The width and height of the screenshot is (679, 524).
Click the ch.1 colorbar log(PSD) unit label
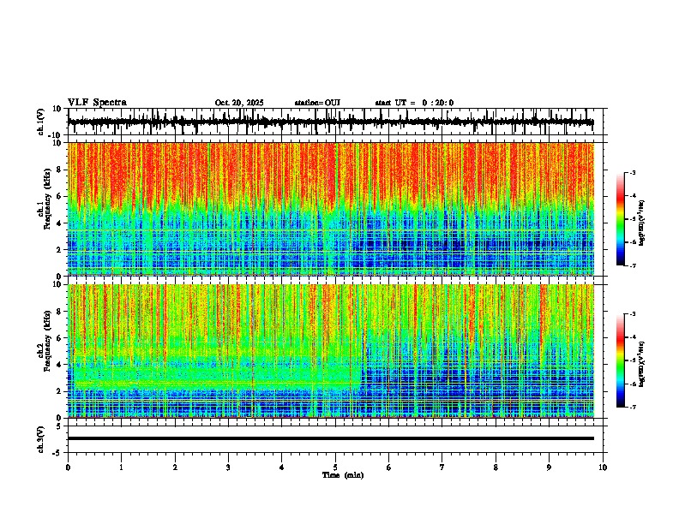pyautogui.click(x=642, y=223)
